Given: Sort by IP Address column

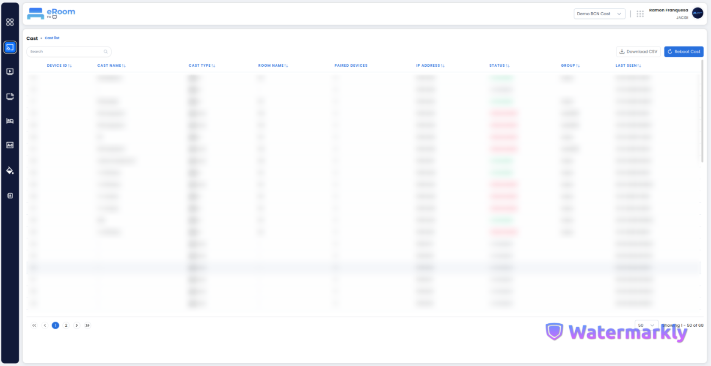Looking at the screenshot, I should [430, 66].
